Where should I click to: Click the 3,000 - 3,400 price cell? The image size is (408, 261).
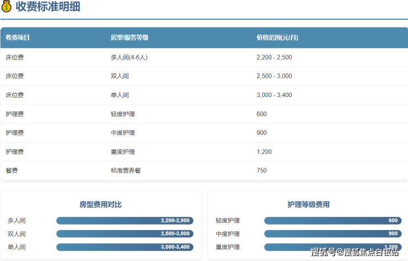coord(274,95)
